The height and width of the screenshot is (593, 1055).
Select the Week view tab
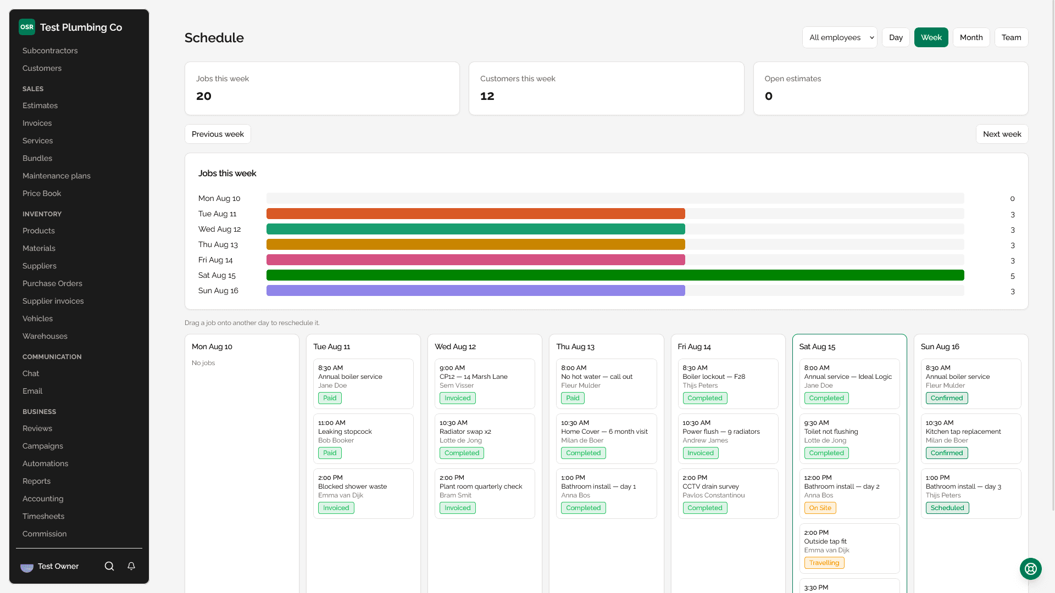[x=931, y=37]
